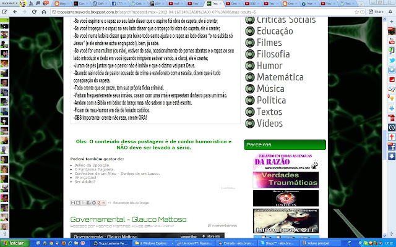This screenshot has height=247, width=396.
Task: Open 'Unidos' partner banner
Action: tap(286, 198)
